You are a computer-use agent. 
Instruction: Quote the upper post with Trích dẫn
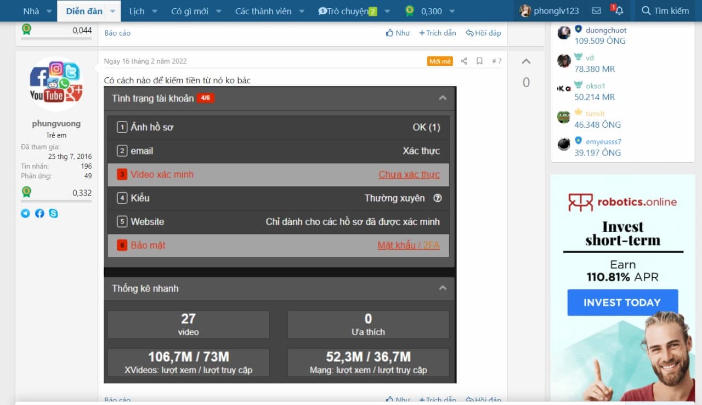tap(438, 33)
